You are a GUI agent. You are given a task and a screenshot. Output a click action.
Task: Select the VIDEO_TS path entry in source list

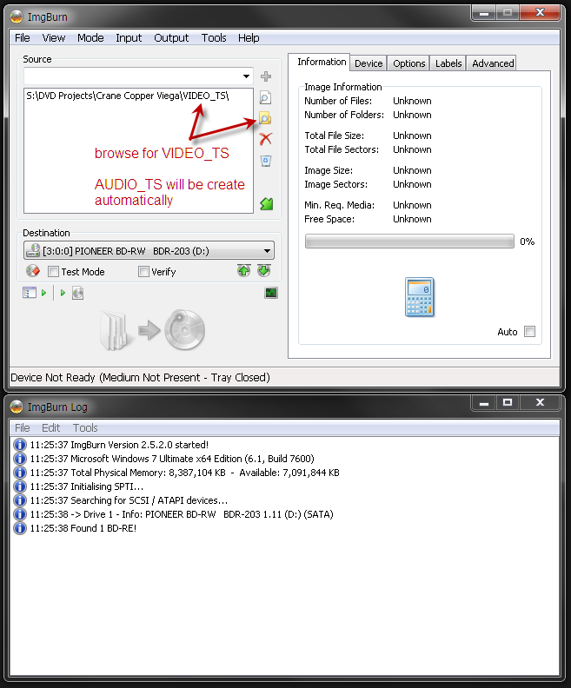click(128, 96)
